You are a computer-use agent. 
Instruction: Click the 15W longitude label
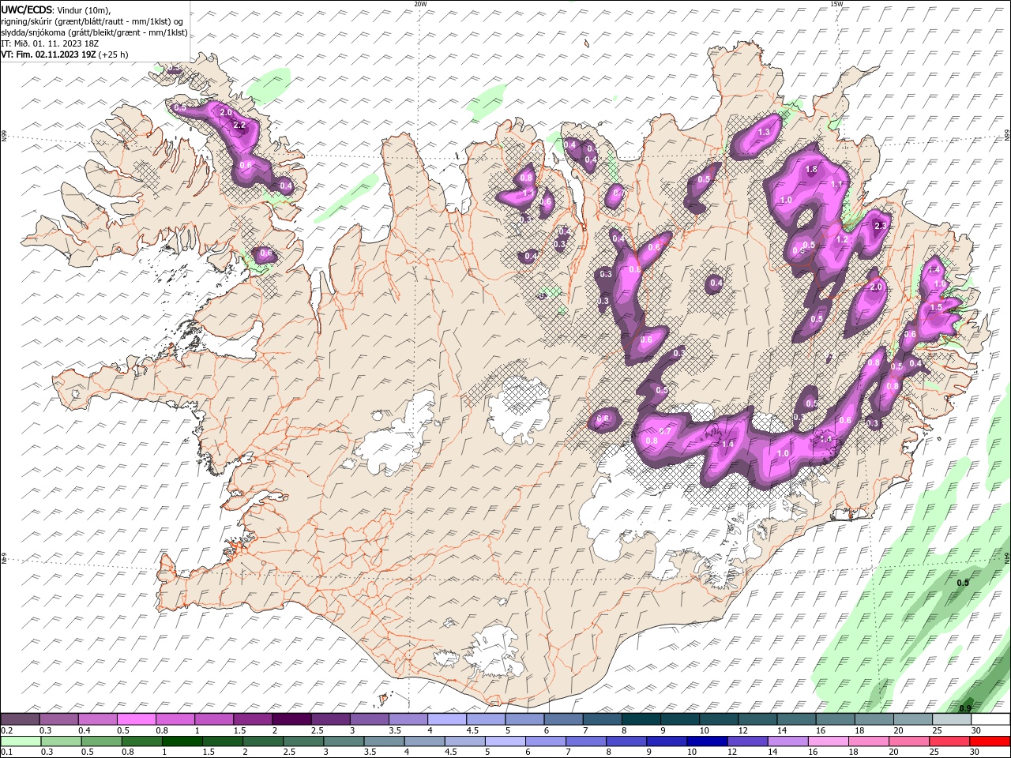tap(836, 4)
